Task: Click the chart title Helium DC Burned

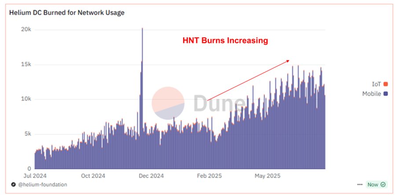Action: tap(67, 13)
